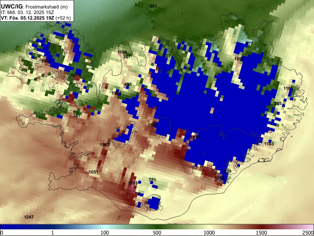Click the map value 771
314x236 pixels.
click(152, 180)
